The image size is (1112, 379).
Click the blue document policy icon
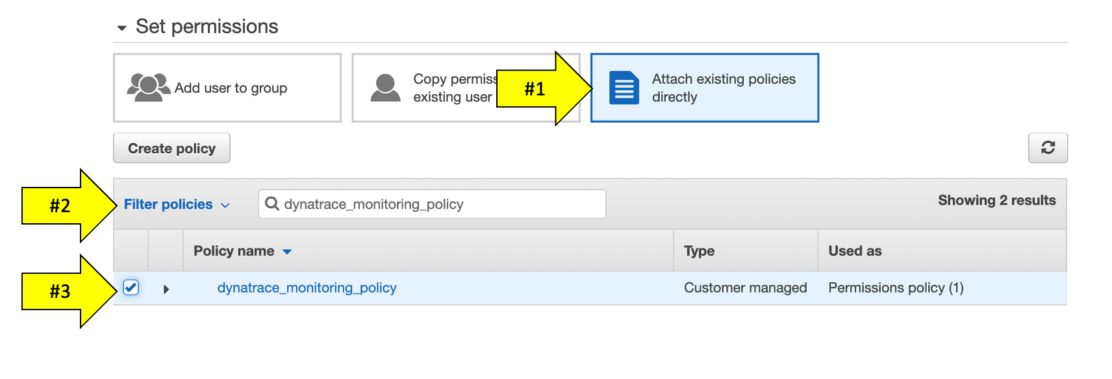(x=624, y=88)
